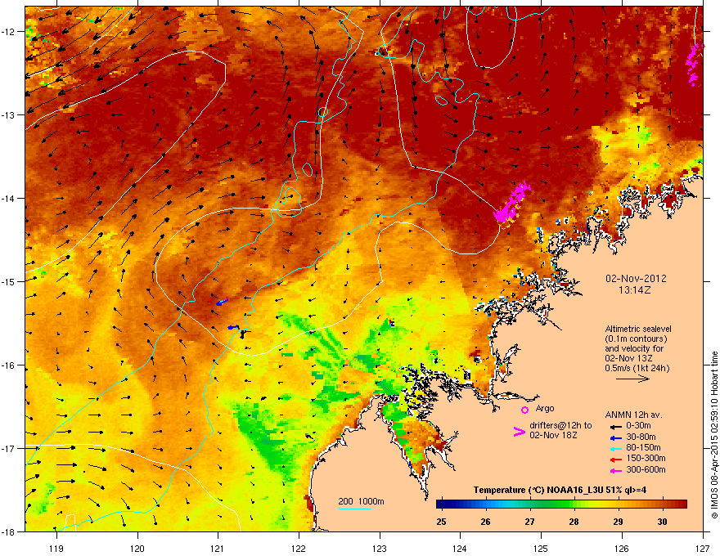Click the magenta drifter track cluster near 124.5E, 14S
Viewport: 720px width, 556px height.
511,203
